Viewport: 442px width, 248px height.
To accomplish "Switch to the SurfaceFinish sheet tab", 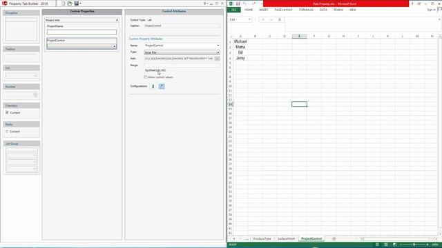I will tap(286, 239).
